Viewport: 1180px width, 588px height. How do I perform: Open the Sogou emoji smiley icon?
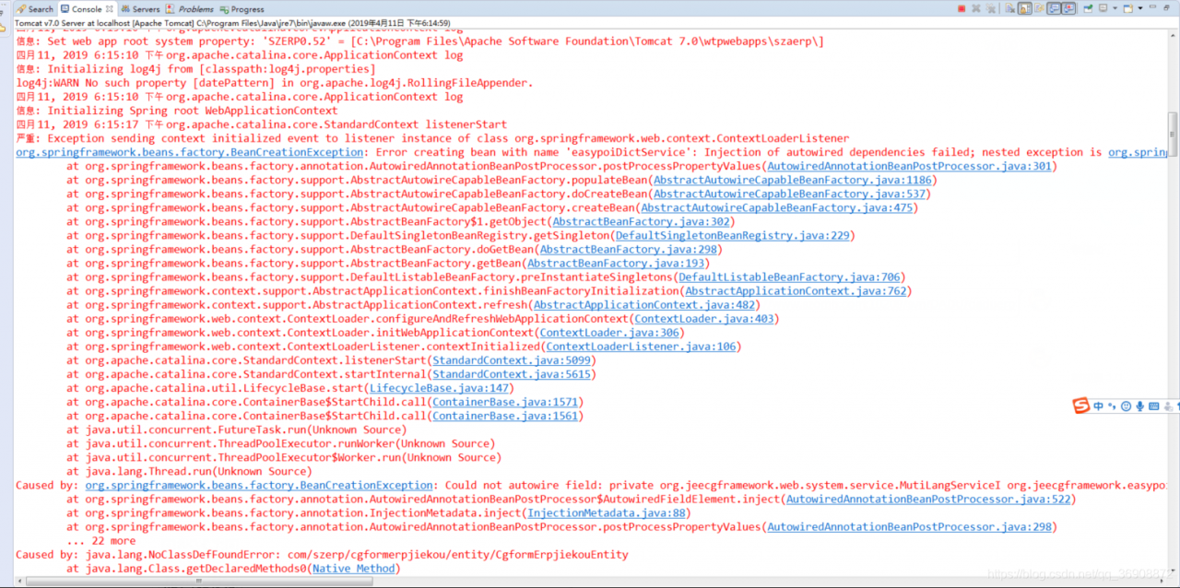tap(1126, 406)
